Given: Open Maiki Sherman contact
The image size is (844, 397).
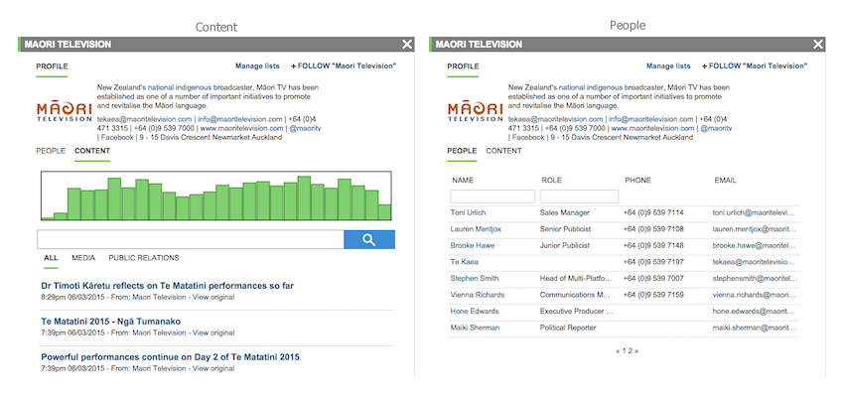Looking at the screenshot, I should 476,328.
